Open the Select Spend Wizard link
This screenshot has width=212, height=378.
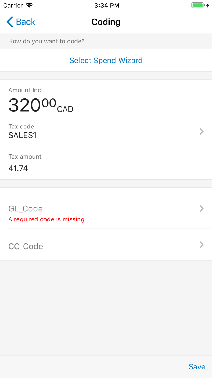(106, 61)
